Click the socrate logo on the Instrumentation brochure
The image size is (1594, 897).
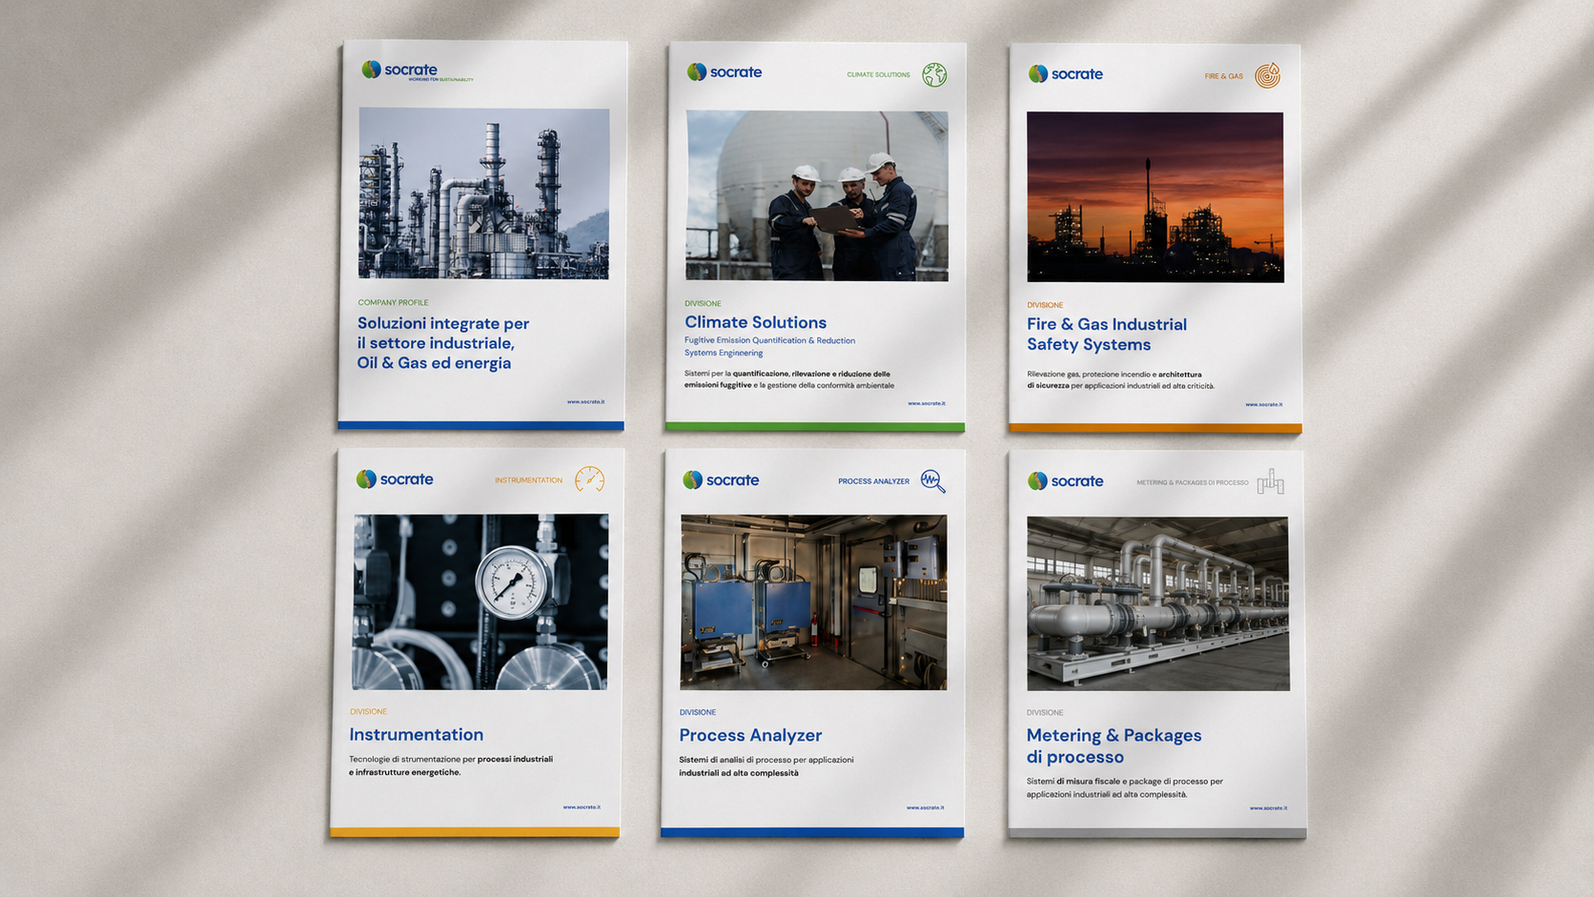(x=395, y=479)
